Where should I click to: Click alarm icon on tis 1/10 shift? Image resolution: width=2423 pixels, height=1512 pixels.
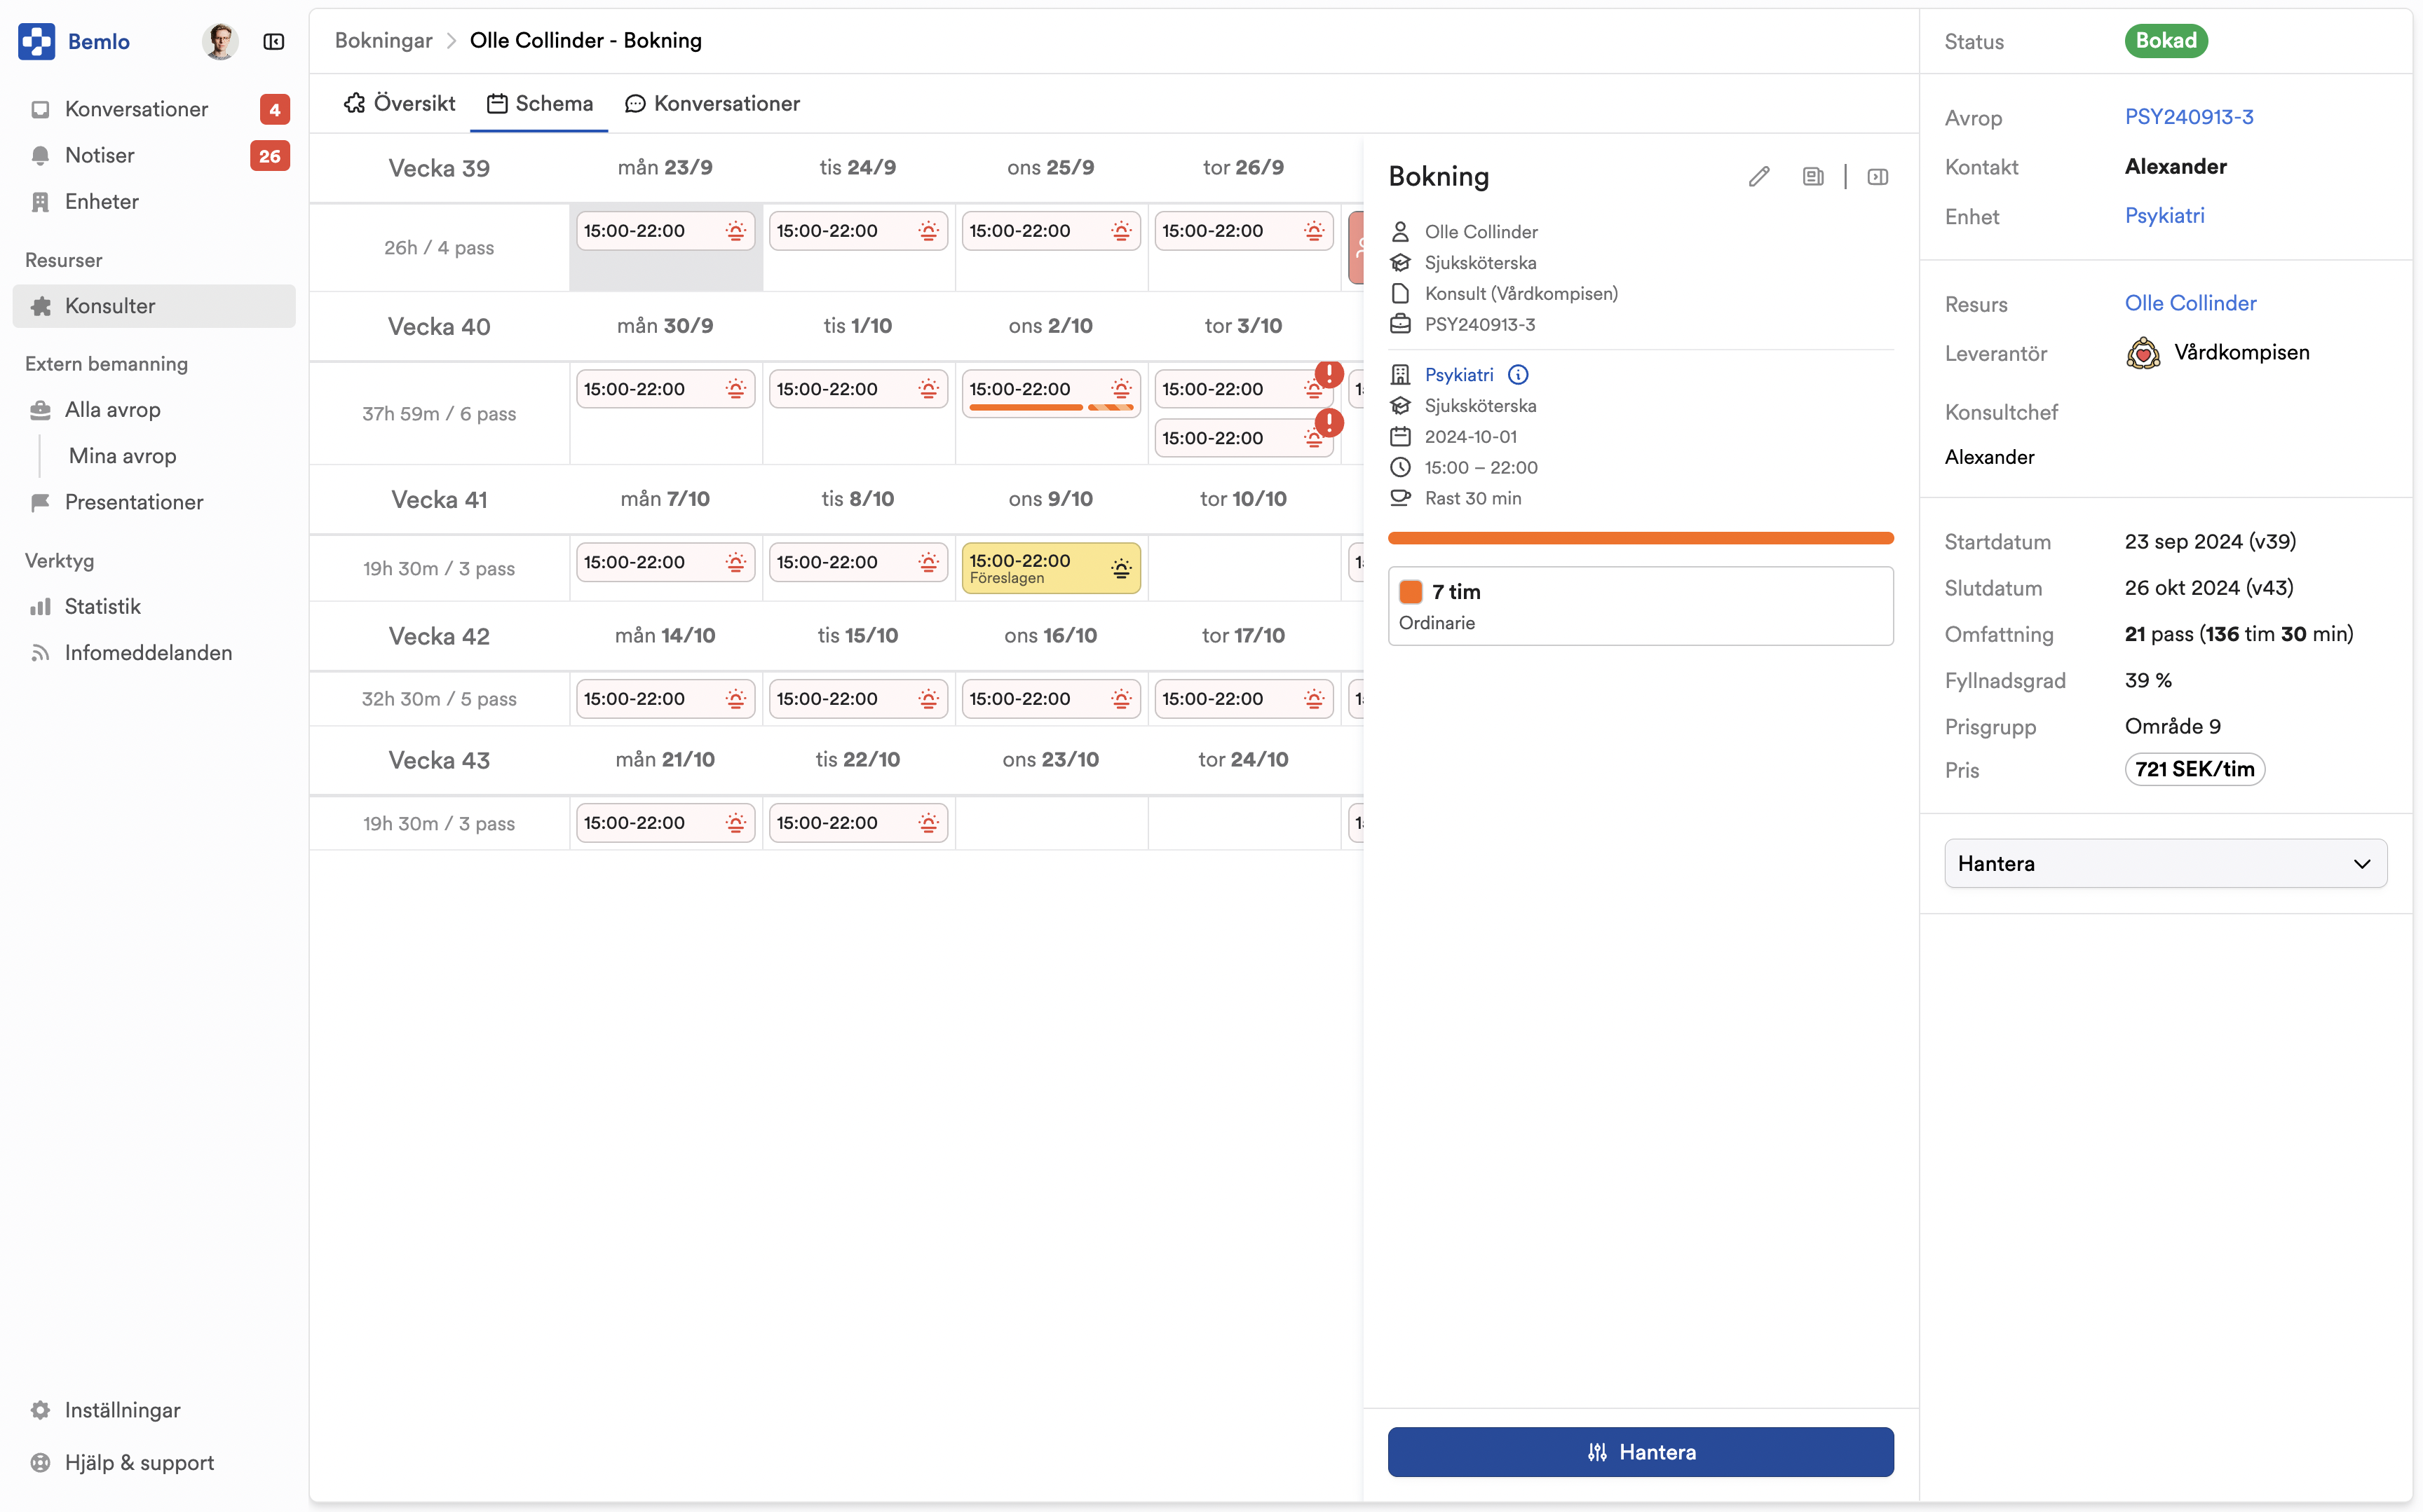(x=930, y=389)
